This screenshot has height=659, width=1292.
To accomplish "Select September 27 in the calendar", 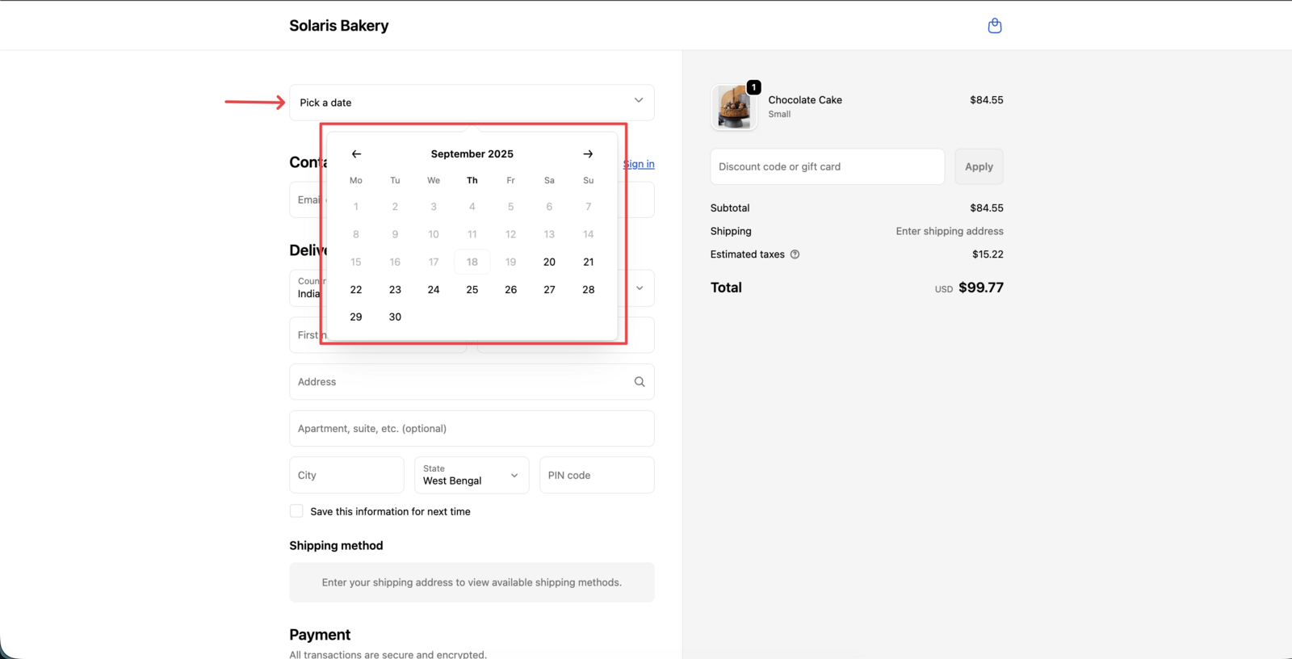I will (x=549, y=289).
